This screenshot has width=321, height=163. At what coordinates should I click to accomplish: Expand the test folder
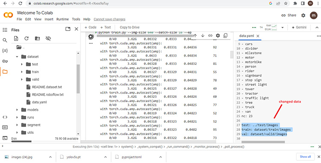point(22,64)
